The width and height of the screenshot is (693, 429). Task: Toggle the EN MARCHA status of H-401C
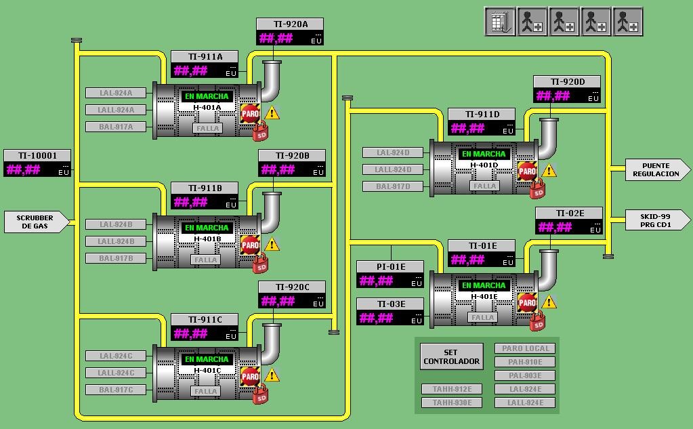207,359
